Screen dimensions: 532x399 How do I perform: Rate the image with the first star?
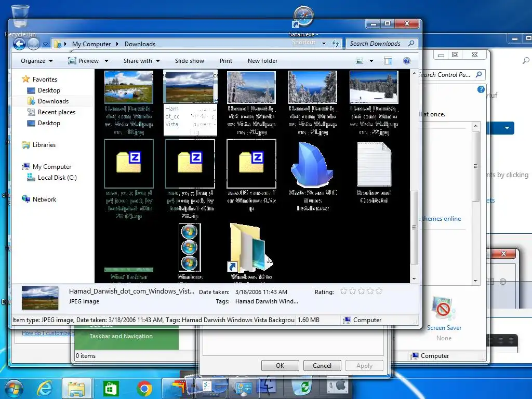(x=343, y=291)
